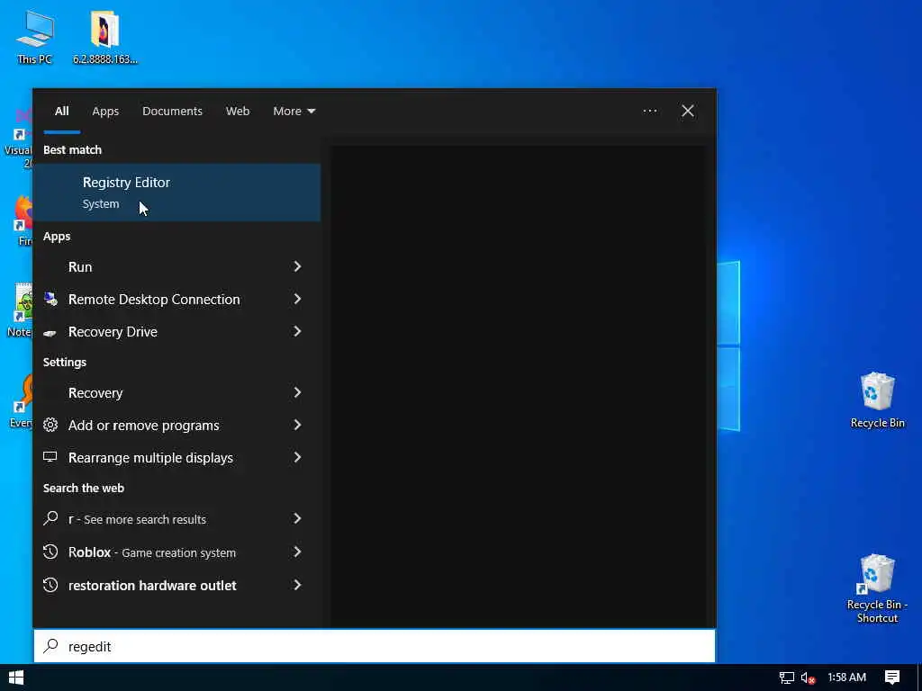The height and width of the screenshot is (691, 922).
Task: Click the Recovery Drive icon
Action: point(50,333)
